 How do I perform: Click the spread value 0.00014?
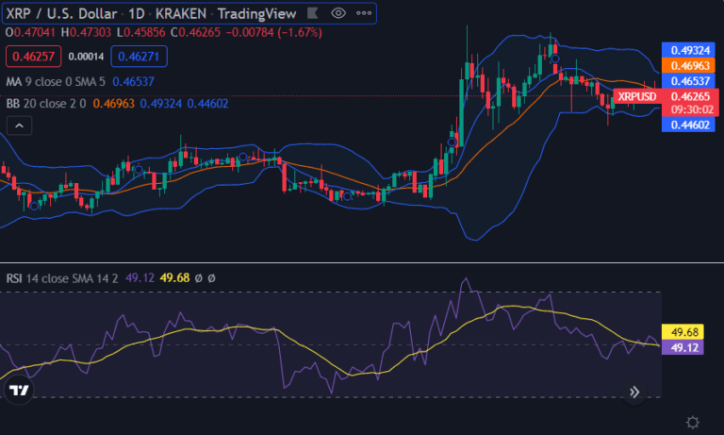[86, 57]
